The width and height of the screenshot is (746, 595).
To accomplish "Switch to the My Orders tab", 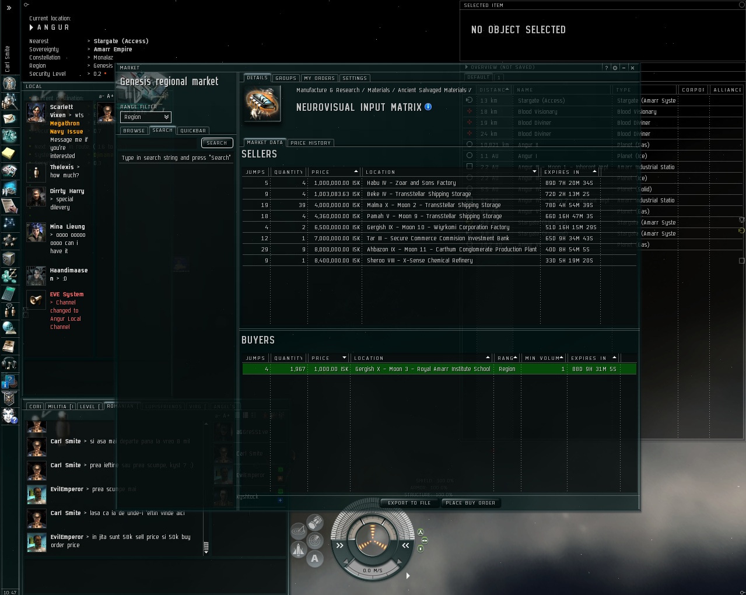I will (x=320, y=78).
